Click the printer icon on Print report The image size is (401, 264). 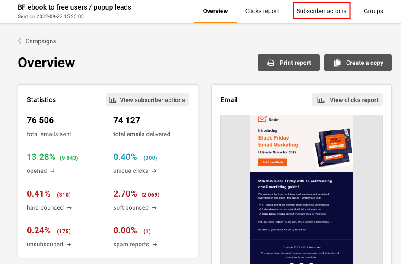tap(271, 63)
